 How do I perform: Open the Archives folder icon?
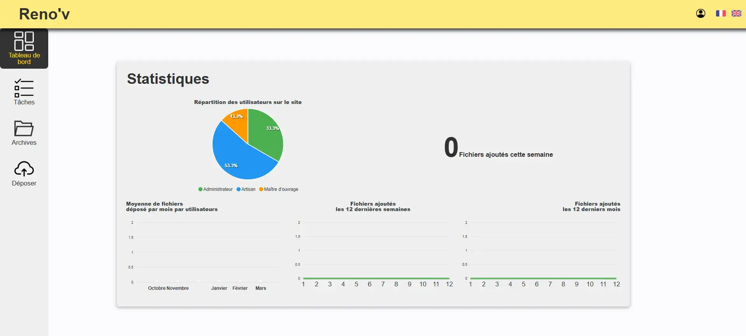tap(24, 128)
